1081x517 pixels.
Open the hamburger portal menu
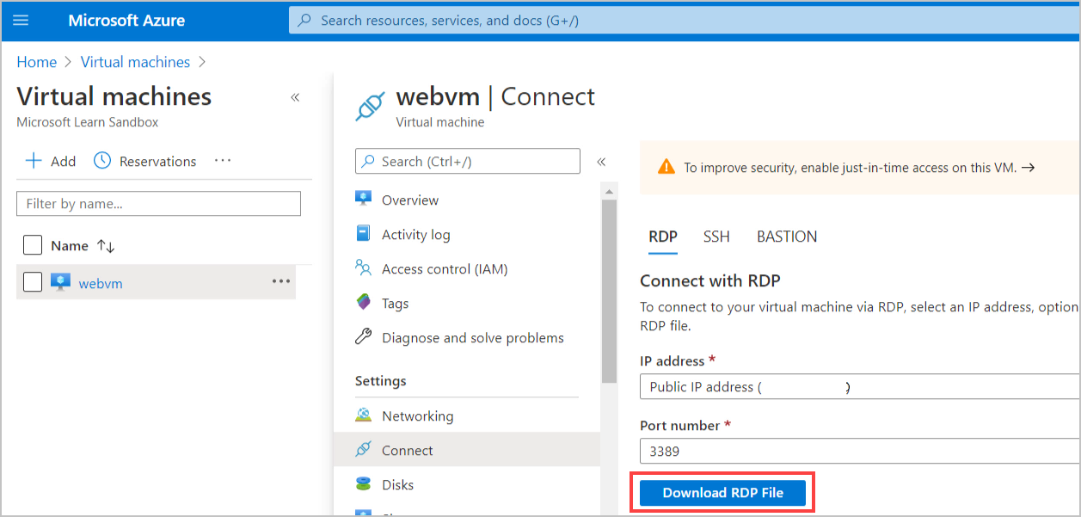(21, 20)
